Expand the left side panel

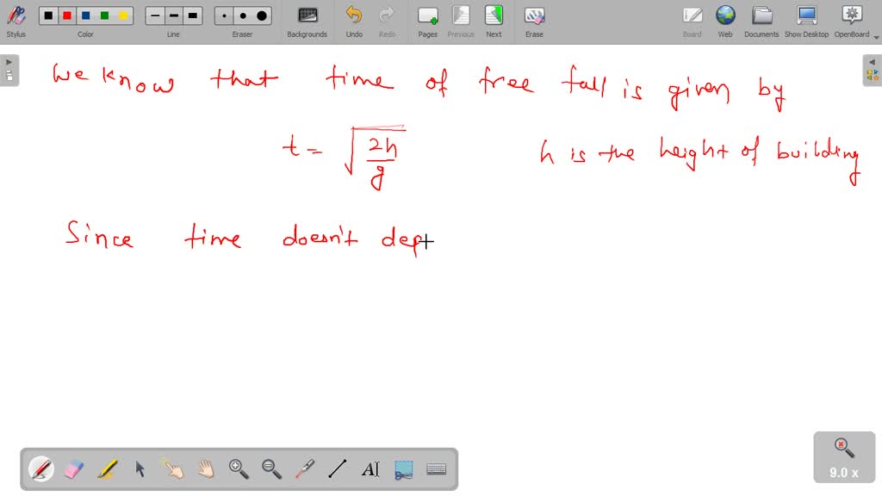[9, 60]
